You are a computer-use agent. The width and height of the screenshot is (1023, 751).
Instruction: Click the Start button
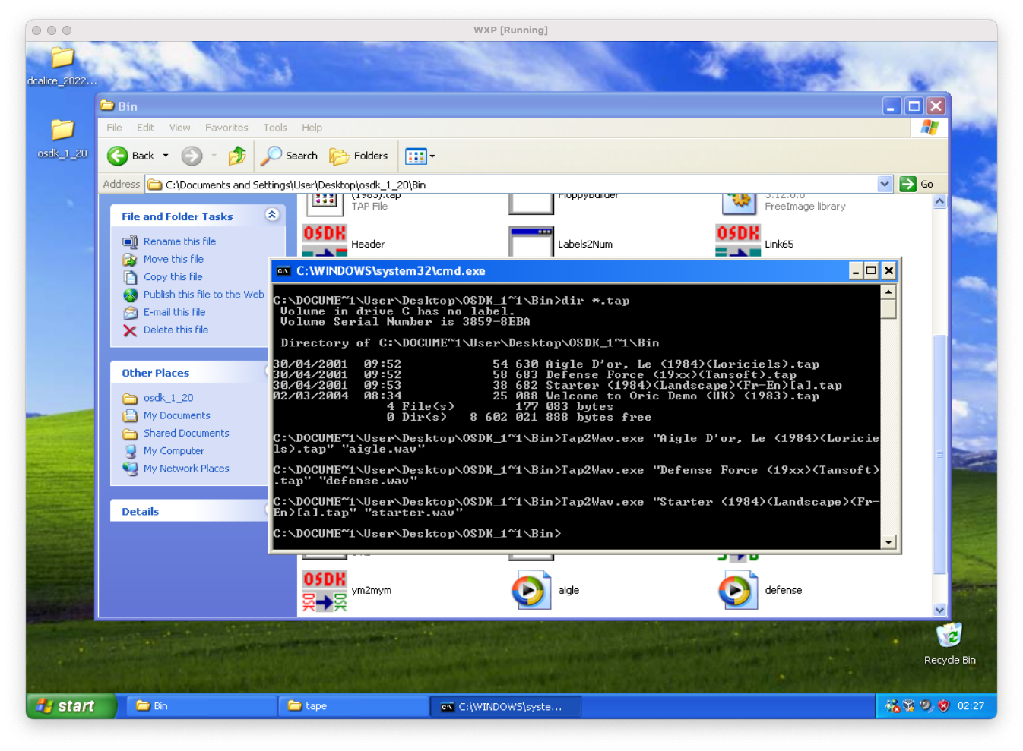point(70,706)
